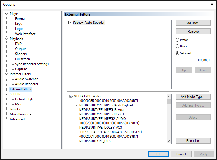Collapse the Internal Filters tree node
The height and width of the screenshot is (160, 217).
6,74
